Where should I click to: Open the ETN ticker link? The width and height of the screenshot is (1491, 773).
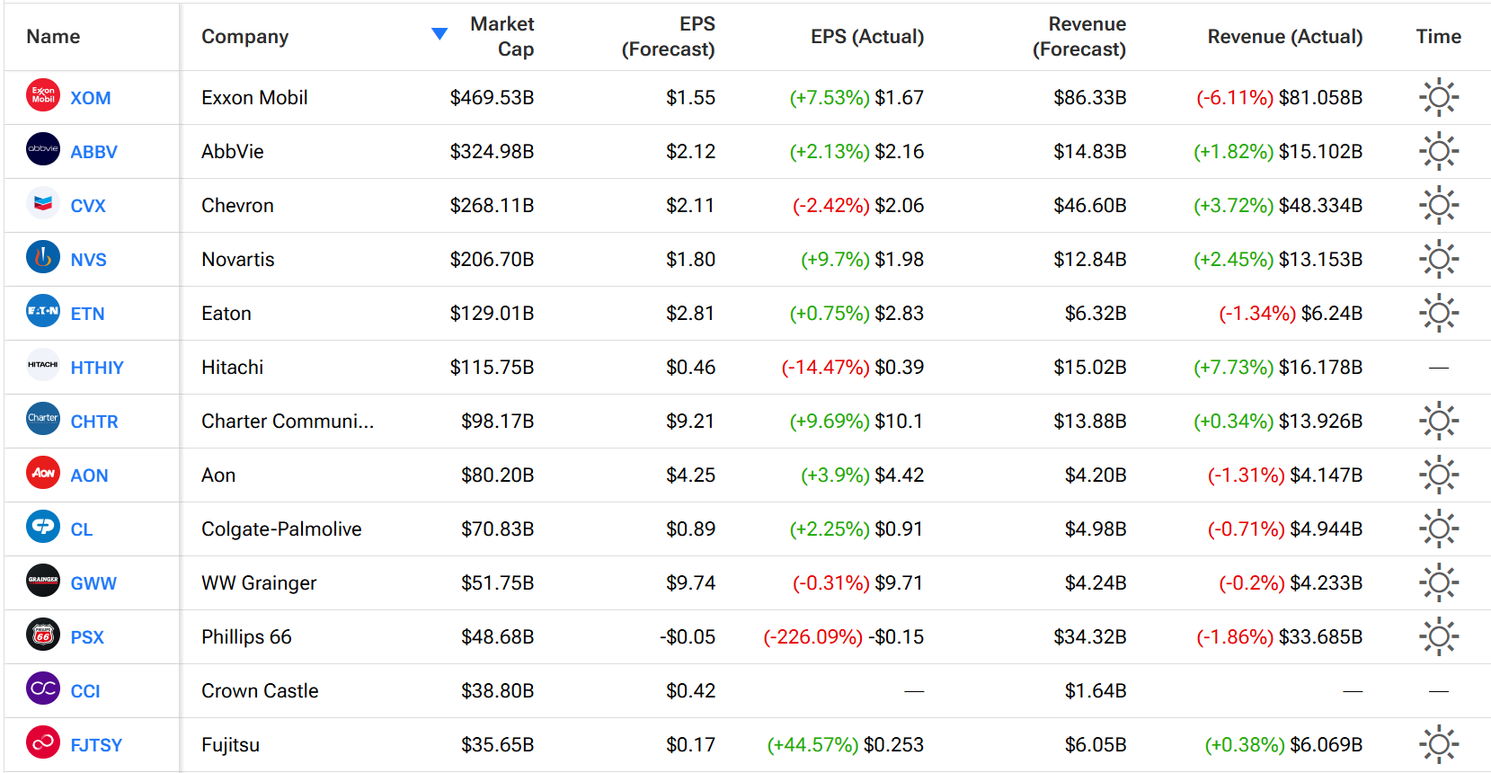coord(88,314)
